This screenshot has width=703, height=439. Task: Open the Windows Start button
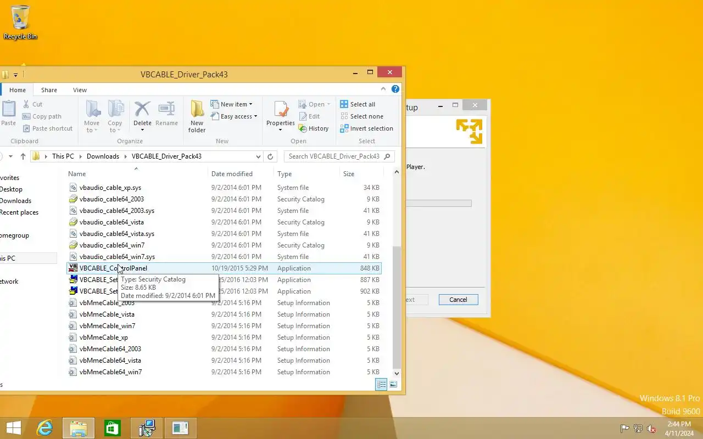[13, 428]
